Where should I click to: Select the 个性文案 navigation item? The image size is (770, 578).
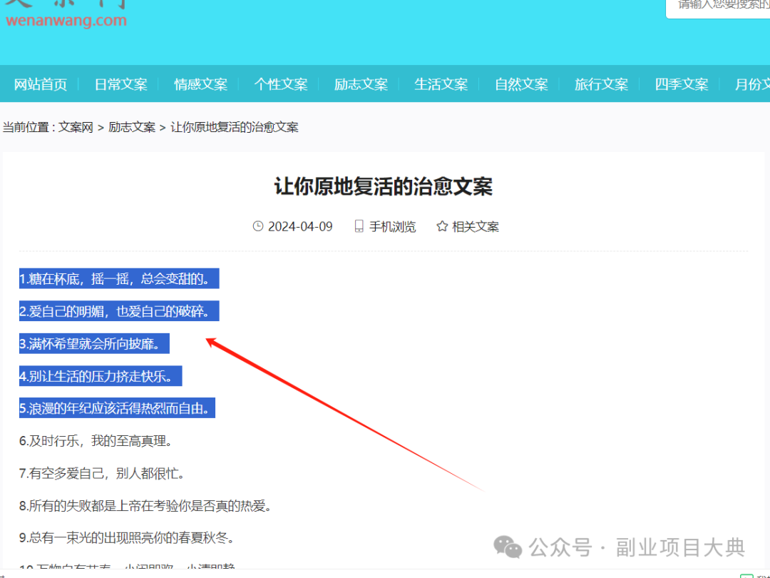point(280,84)
